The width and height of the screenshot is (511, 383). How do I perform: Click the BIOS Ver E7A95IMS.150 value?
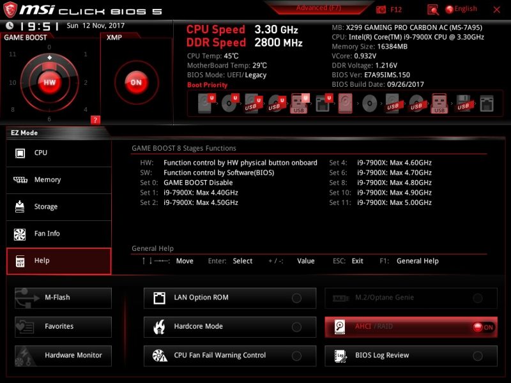pyautogui.click(x=387, y=75)
